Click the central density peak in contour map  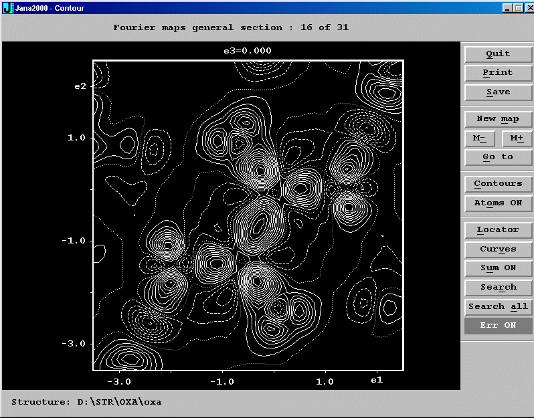(x=257, y=226)
